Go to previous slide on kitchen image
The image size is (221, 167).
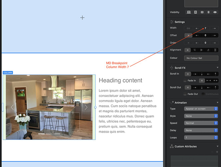12,107
